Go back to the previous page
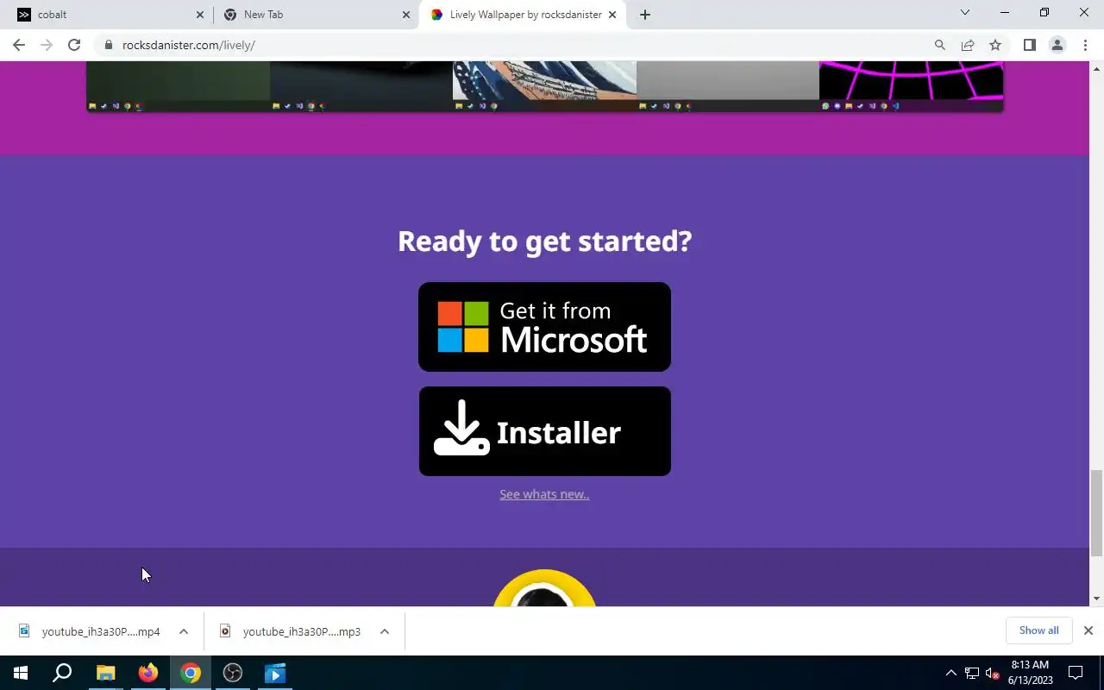Viewport: 1104px width, 690px height. (19, 45)
